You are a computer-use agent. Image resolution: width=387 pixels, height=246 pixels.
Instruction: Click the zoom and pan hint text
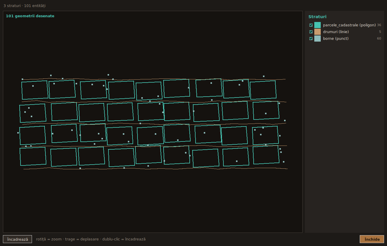(91, 239)
